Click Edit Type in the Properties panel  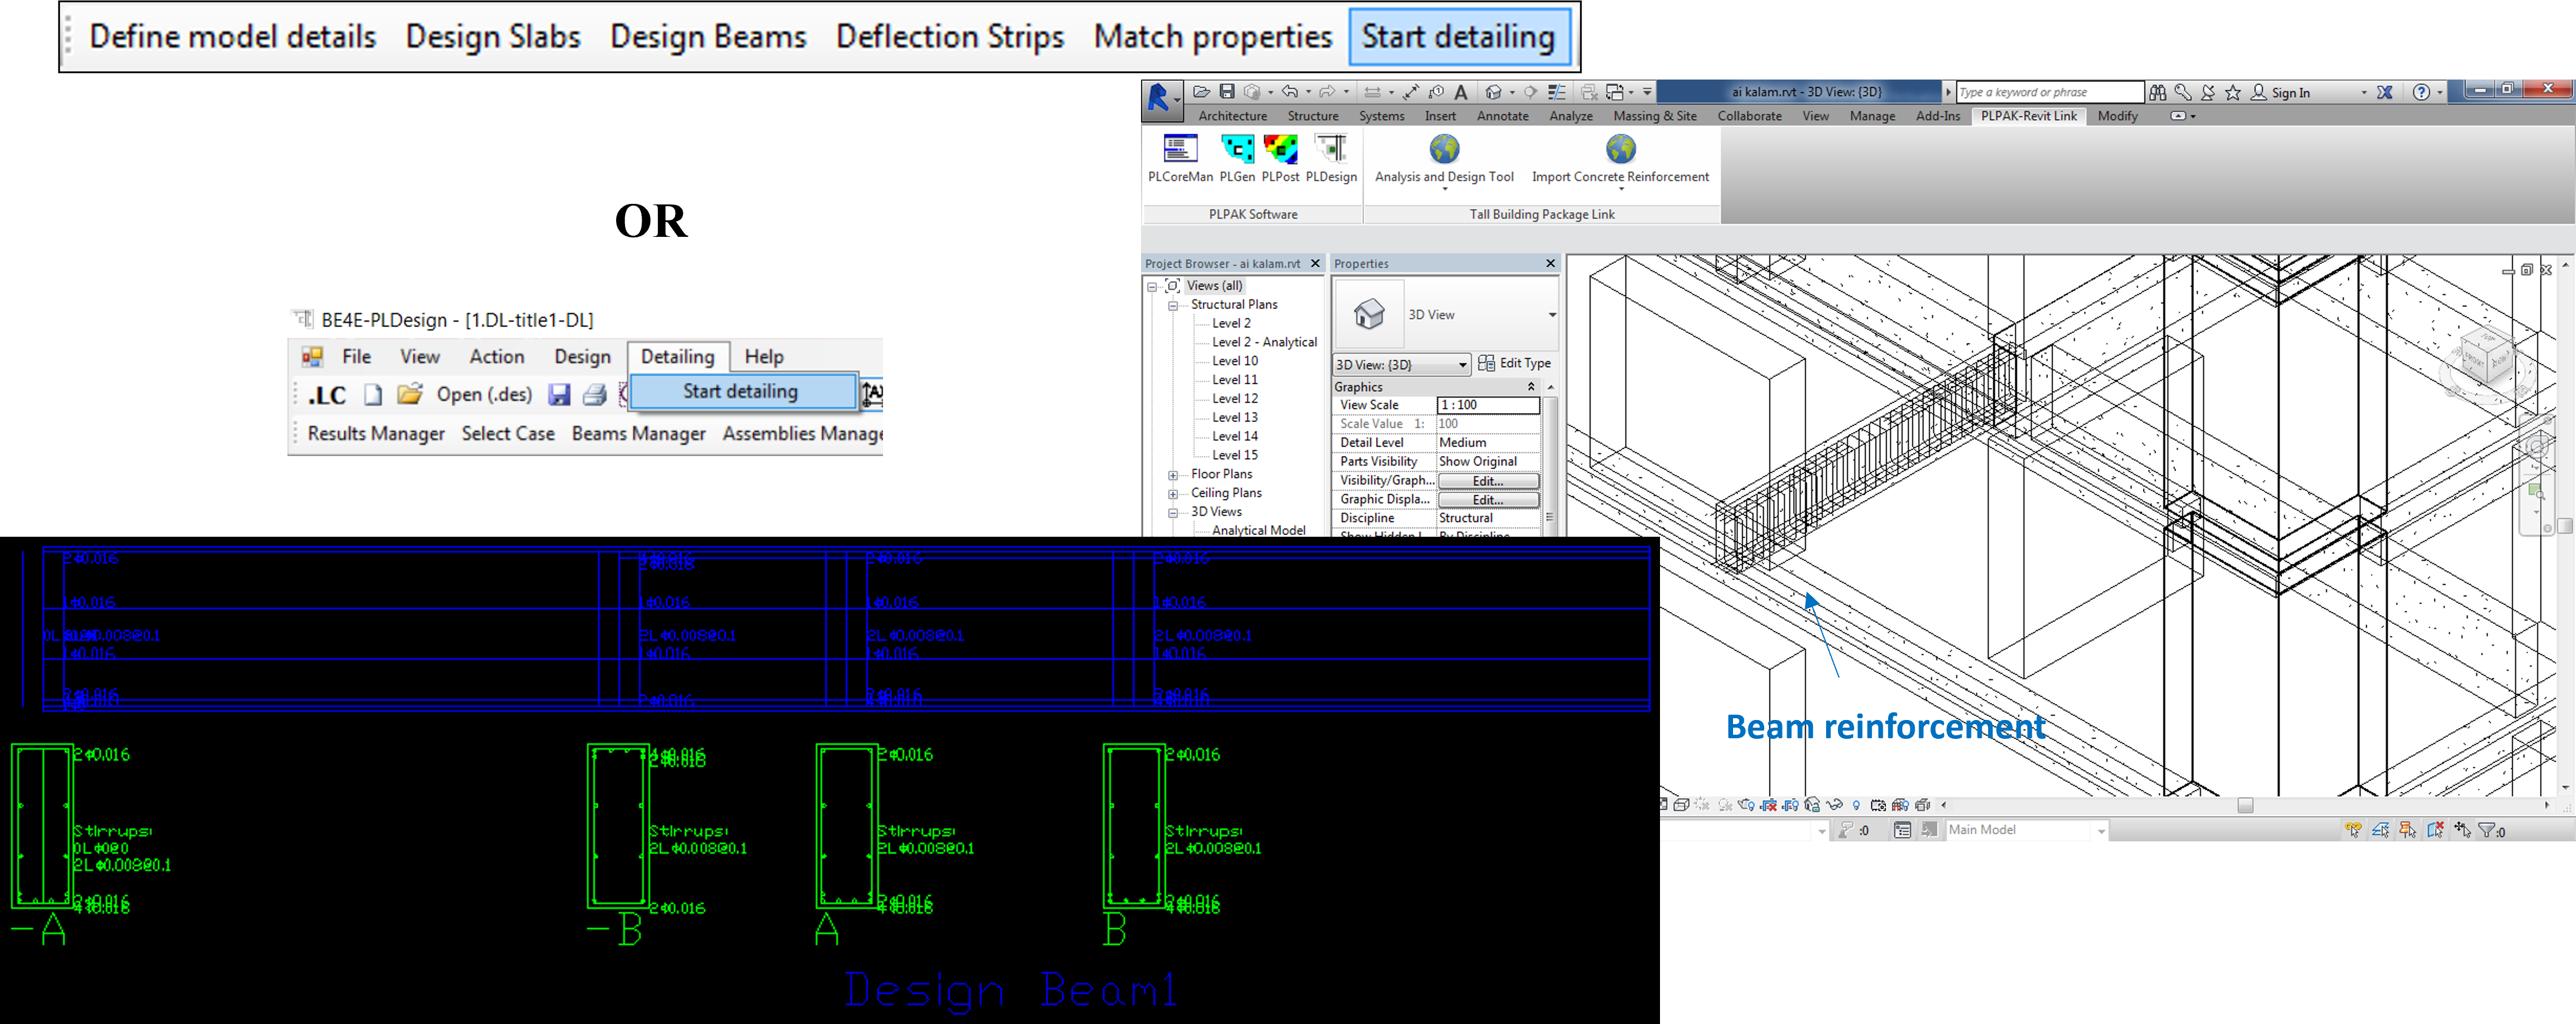tap(1514, 364)
